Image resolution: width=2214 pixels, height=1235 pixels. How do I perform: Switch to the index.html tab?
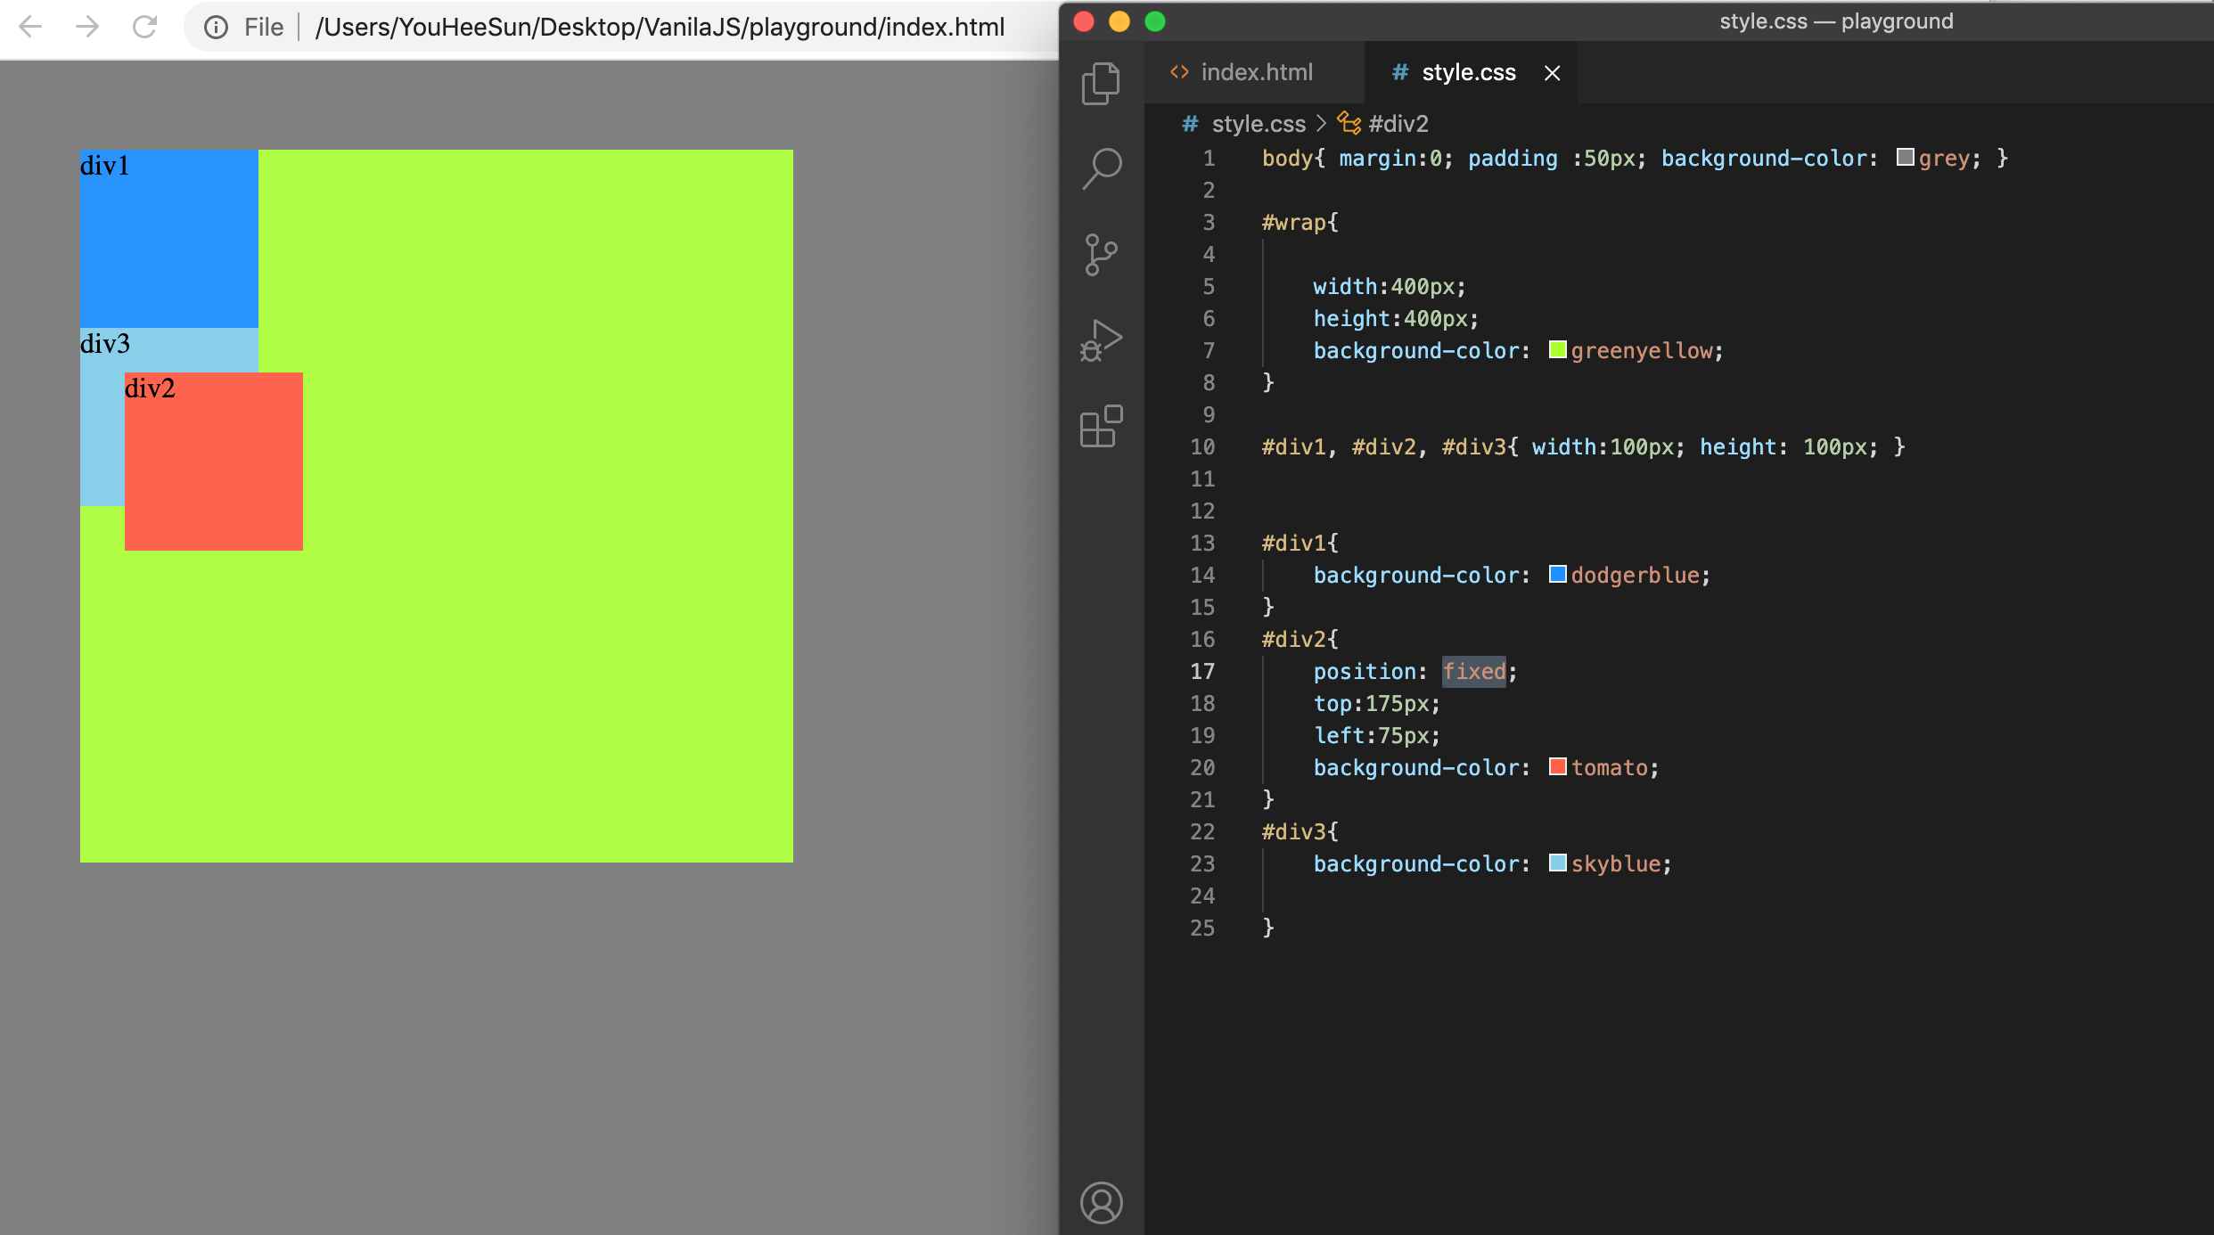1255,72
